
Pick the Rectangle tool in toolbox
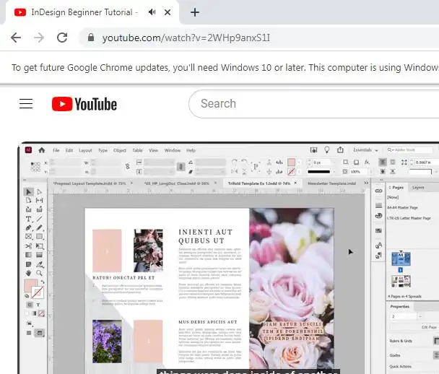tap(40, 237)
